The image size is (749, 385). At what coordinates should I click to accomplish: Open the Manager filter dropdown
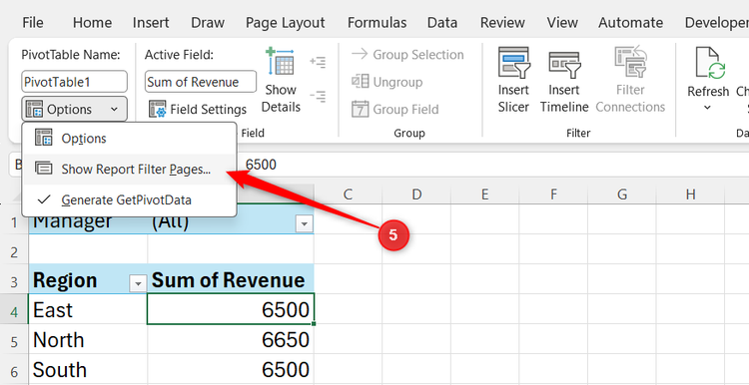coord(305,222)
